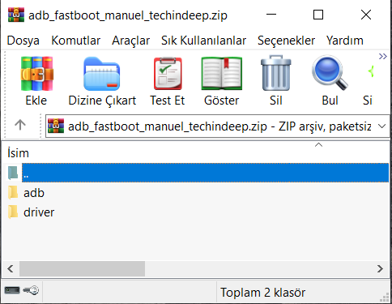The width and height of the screenshot is (392, 304).
Task: Open the Göster view icon
Action: [222, 74]
